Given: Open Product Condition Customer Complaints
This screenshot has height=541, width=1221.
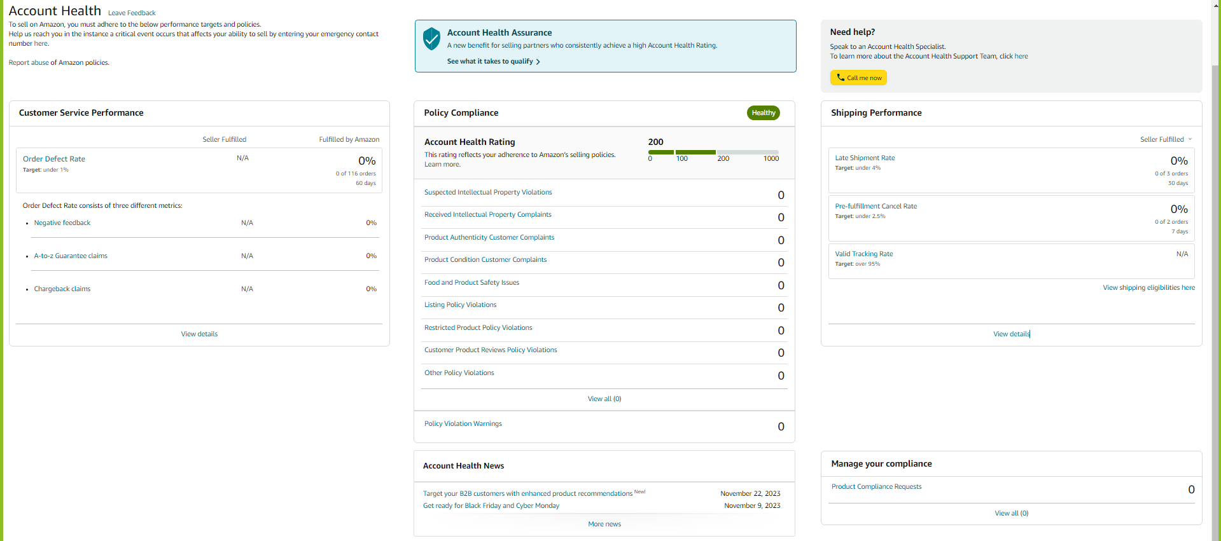Looking at the screenshot, I should pyautogui.click(x=485, y=259).
